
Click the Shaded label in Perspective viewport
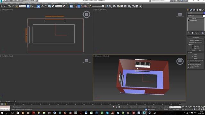[106, 56]
